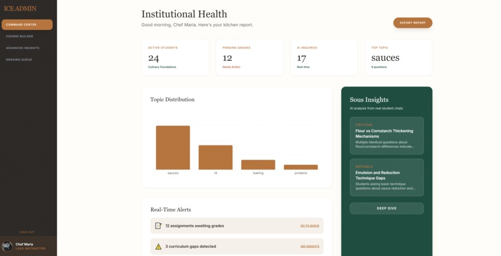Click the Deep Dive button
Viewport: 501px width, 256px height.
(x=387, y=208)
